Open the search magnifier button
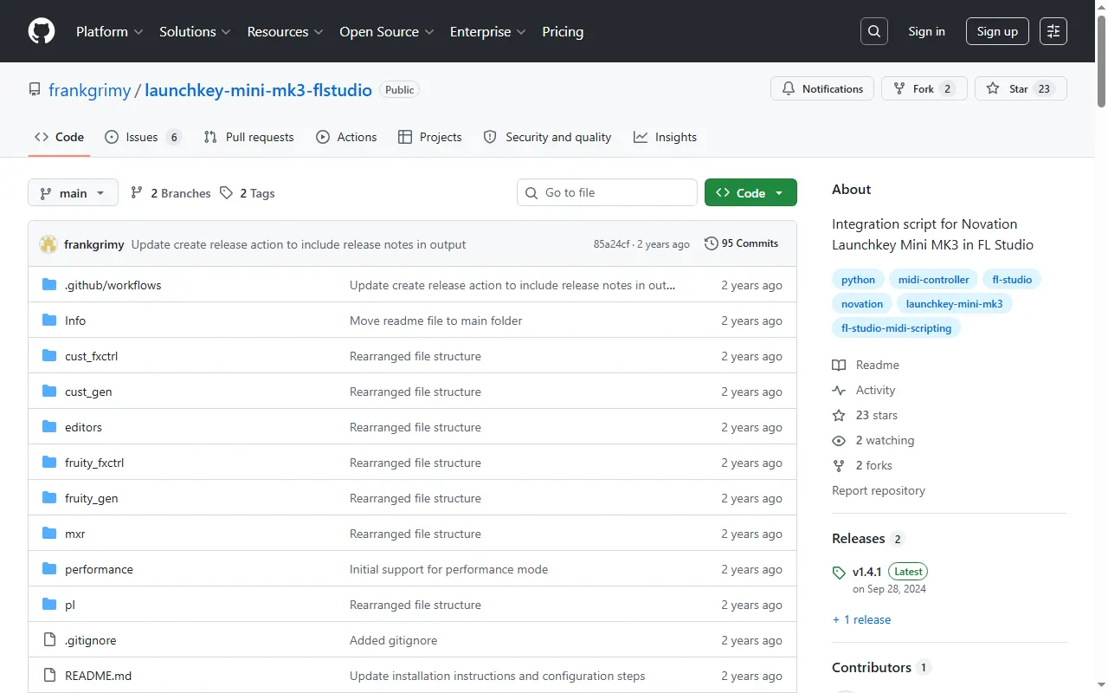The width and height of the screenshot is (1108, 693). (x=874, y=31)
